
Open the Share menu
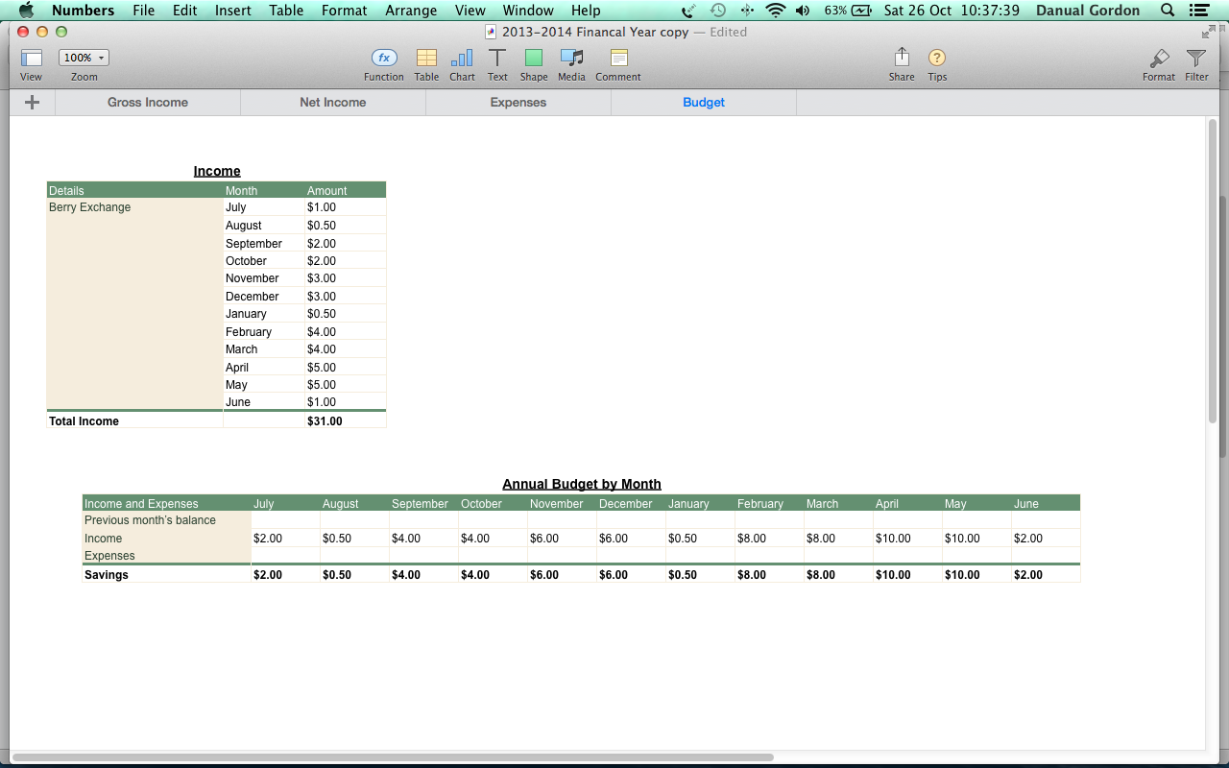(902, 59)
